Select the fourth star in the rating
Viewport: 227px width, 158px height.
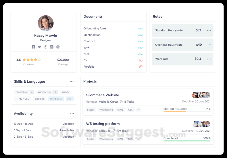coord(35,60)
